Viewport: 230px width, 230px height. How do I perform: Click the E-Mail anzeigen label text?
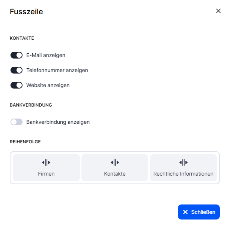coord(46,55)
